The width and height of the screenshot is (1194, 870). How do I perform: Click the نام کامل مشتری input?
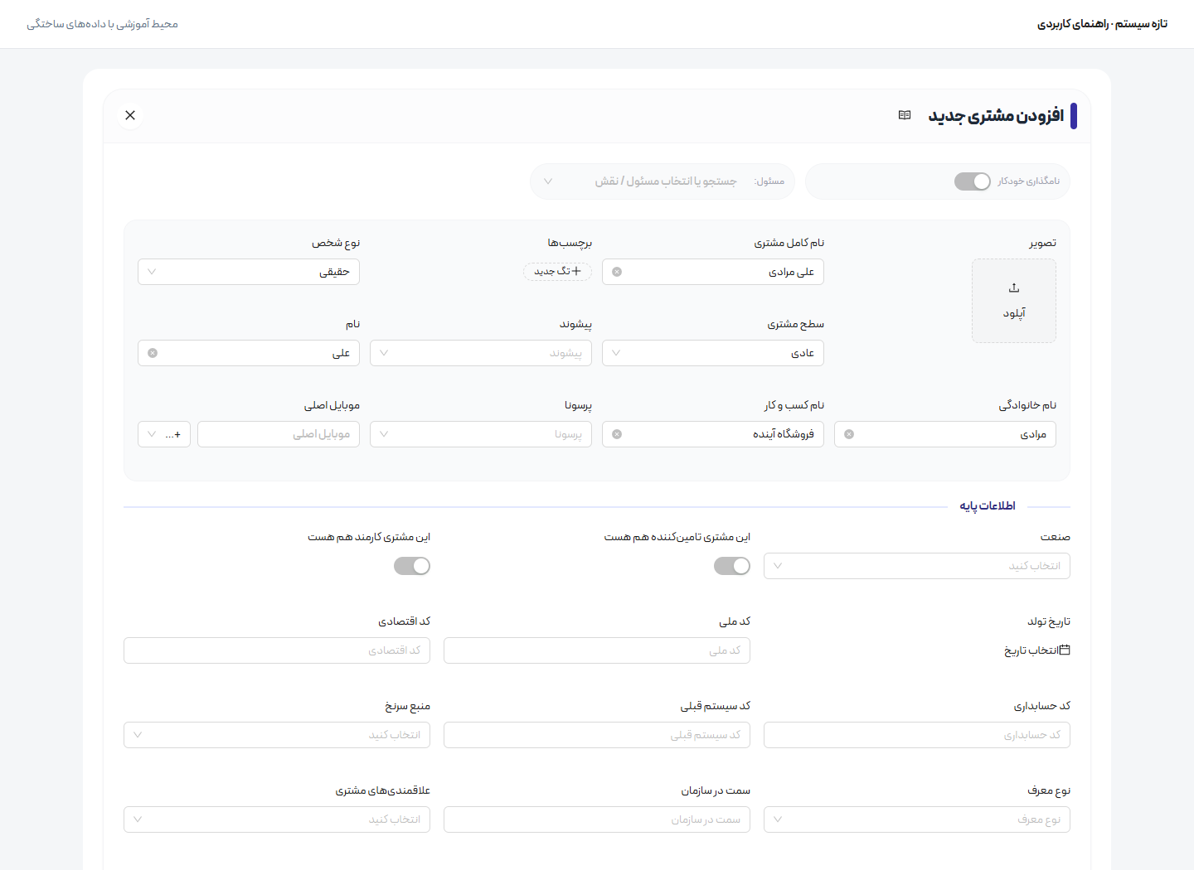[713, 272]
